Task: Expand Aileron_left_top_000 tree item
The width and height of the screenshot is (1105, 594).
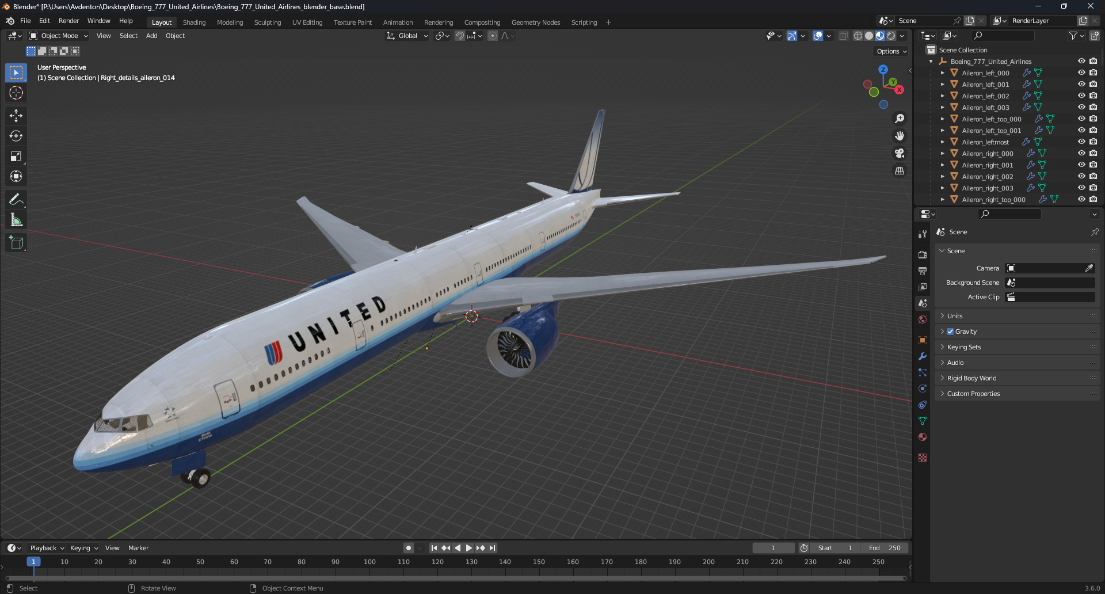Action: tap(942, 119)
